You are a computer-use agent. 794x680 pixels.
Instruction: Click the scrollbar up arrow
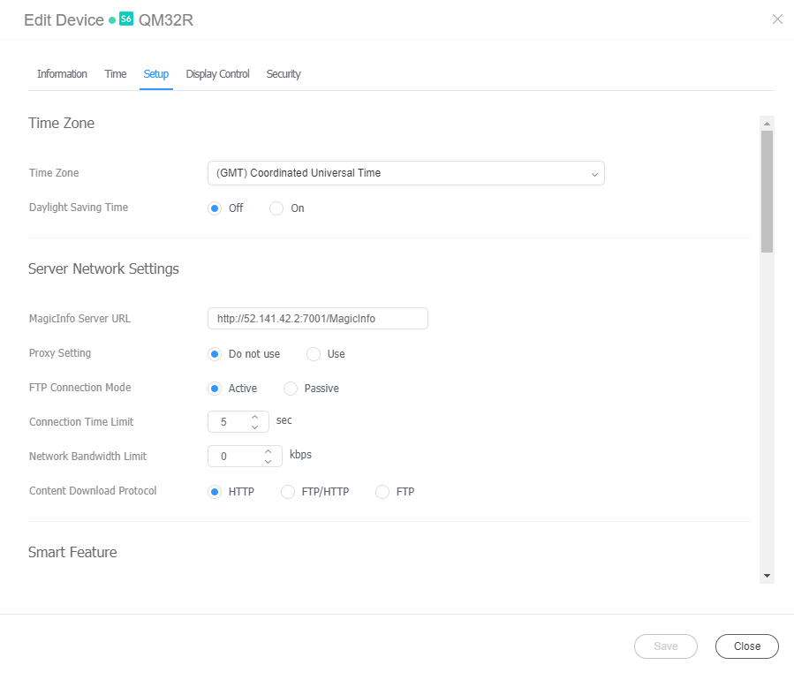(x=767, y=124)
